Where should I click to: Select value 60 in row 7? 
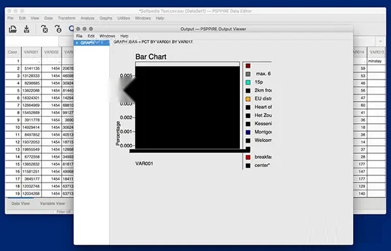360,106
